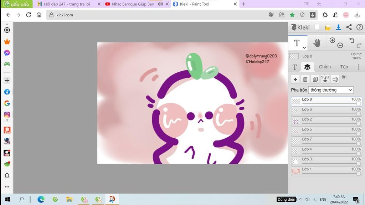Select layer Lớp 7
Image resolution: width=365 pixels, height=205 pixels.
tap(327, 142)
